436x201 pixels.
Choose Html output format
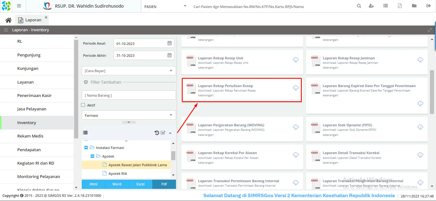tap(94, 184)
